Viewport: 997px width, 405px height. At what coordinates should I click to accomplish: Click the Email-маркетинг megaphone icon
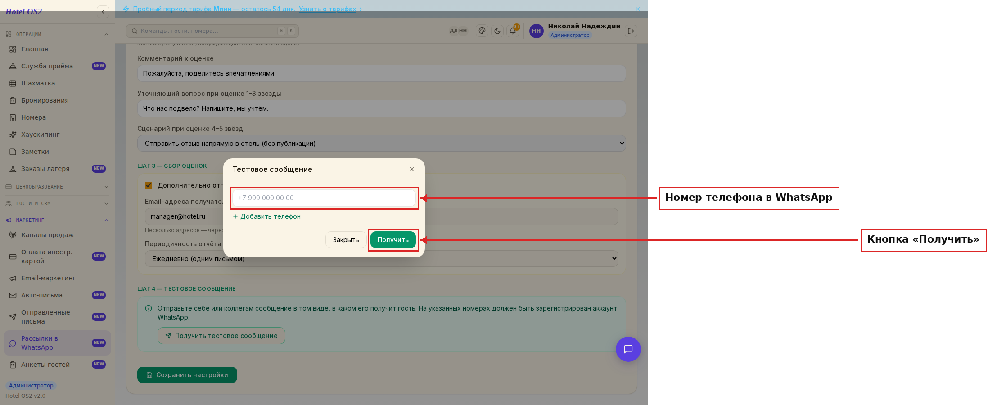(x=13, y=278)
